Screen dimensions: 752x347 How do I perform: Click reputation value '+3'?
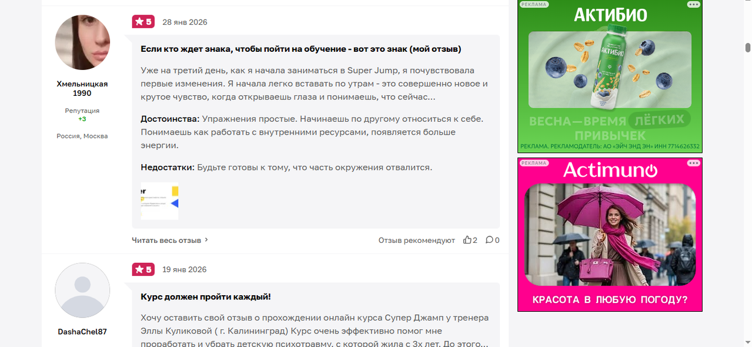82,119
